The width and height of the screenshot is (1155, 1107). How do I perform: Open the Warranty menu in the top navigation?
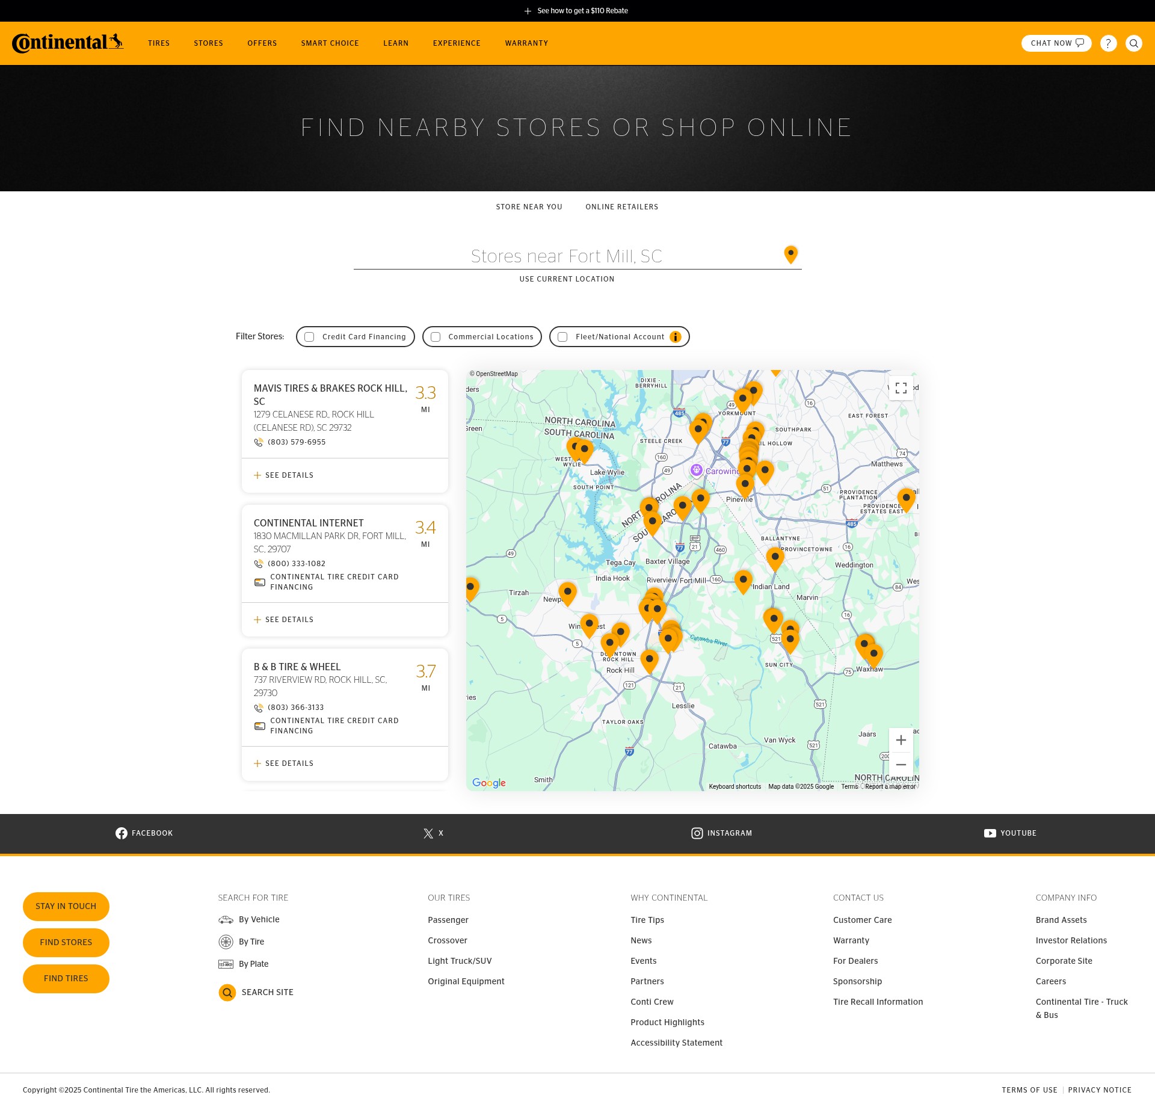tap(526, 43)
